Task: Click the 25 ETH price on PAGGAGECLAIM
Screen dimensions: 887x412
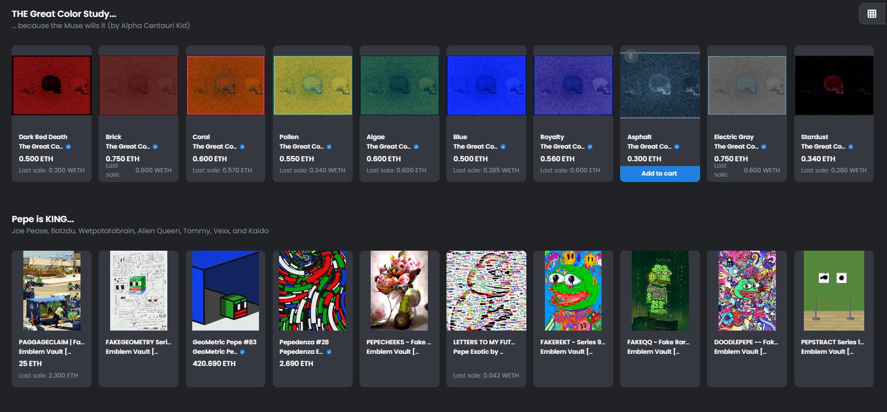Action: (x=30, y=364)
